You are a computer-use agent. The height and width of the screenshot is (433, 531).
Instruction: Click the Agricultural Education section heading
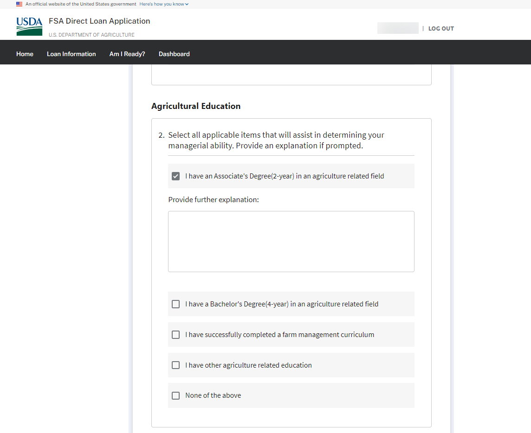coord(196,106)
